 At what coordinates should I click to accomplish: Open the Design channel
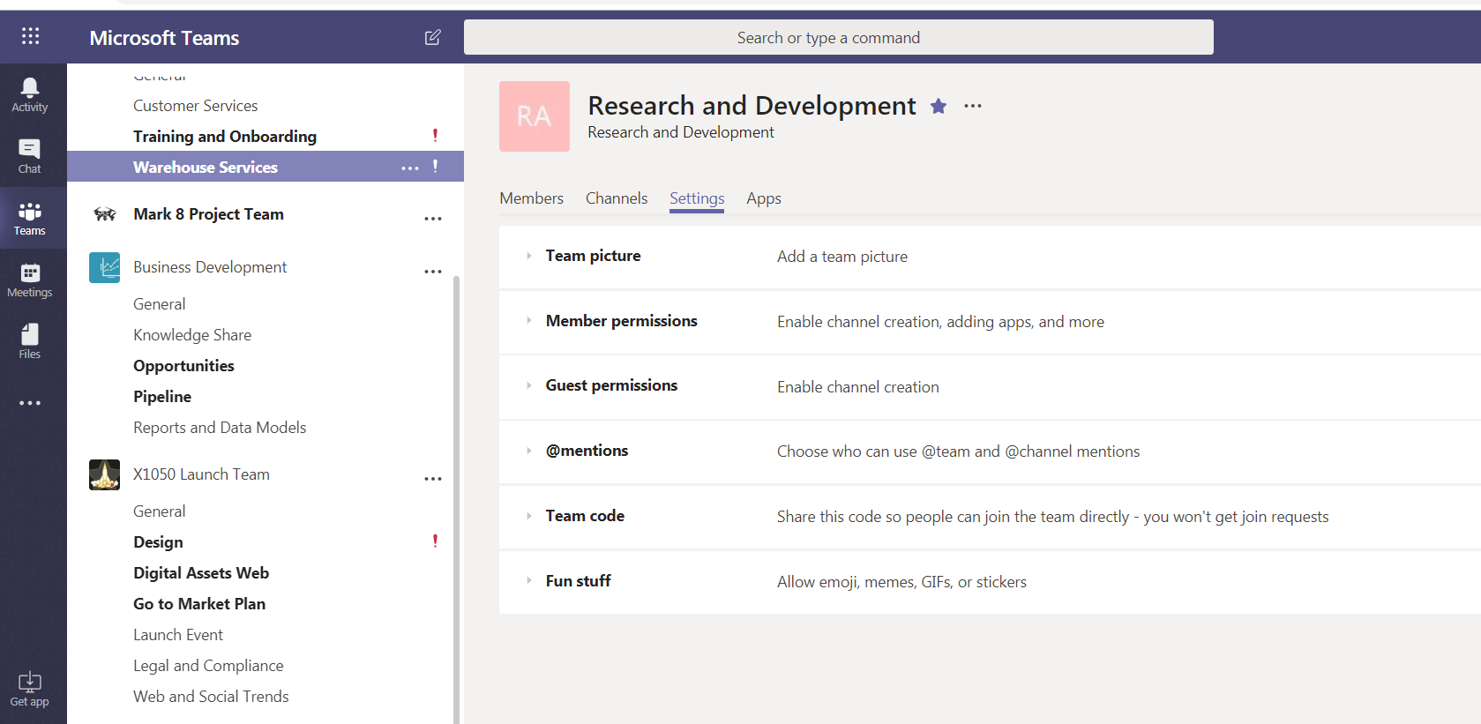[158, 542]
